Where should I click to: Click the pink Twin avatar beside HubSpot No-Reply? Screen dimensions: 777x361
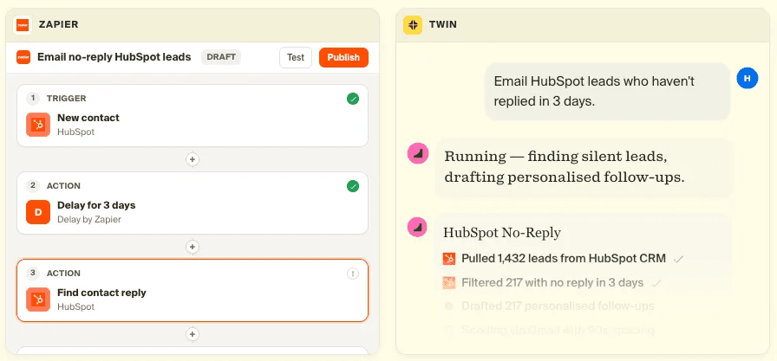tap(417, 227)
